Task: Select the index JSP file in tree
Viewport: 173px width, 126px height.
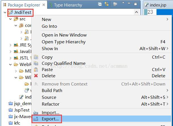Action: [25, 97]
